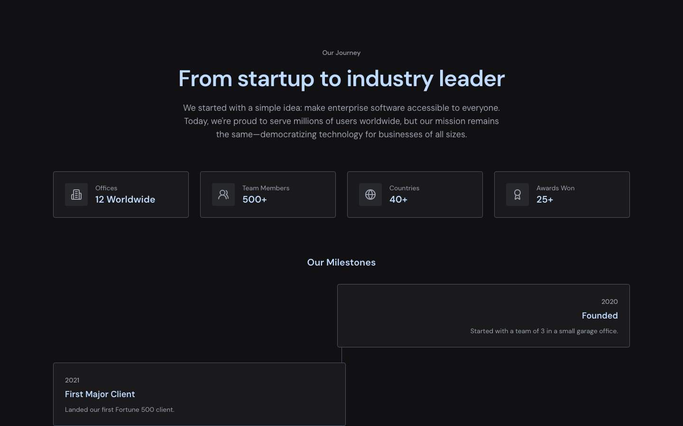Click the garage office milestone description

[x=544, y=331]
